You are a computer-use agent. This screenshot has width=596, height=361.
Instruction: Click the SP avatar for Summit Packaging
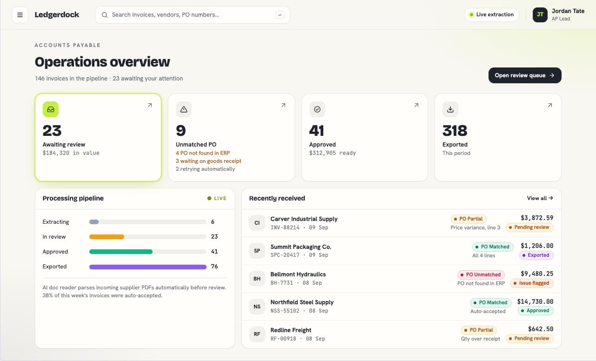click(x=257, y=251)
